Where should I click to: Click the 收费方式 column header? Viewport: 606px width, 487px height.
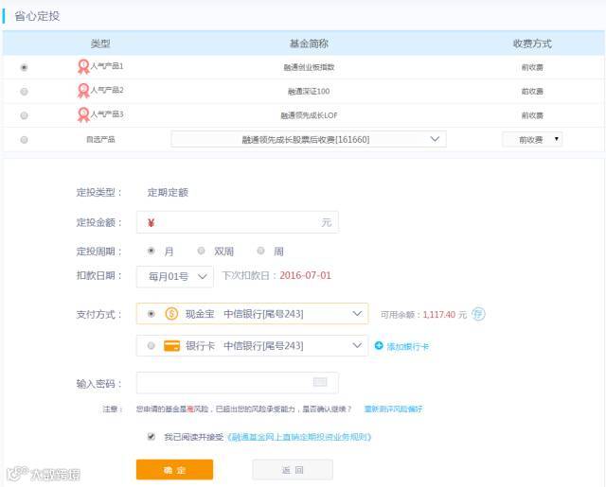[532, 43]
